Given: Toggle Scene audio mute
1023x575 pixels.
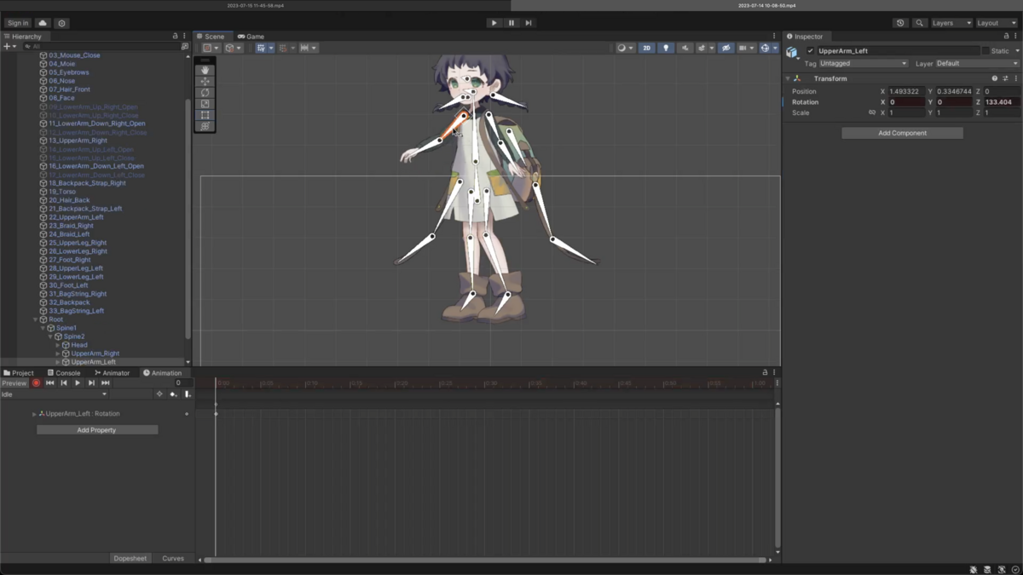Looking at the screenshot, I should coord(685,49).
